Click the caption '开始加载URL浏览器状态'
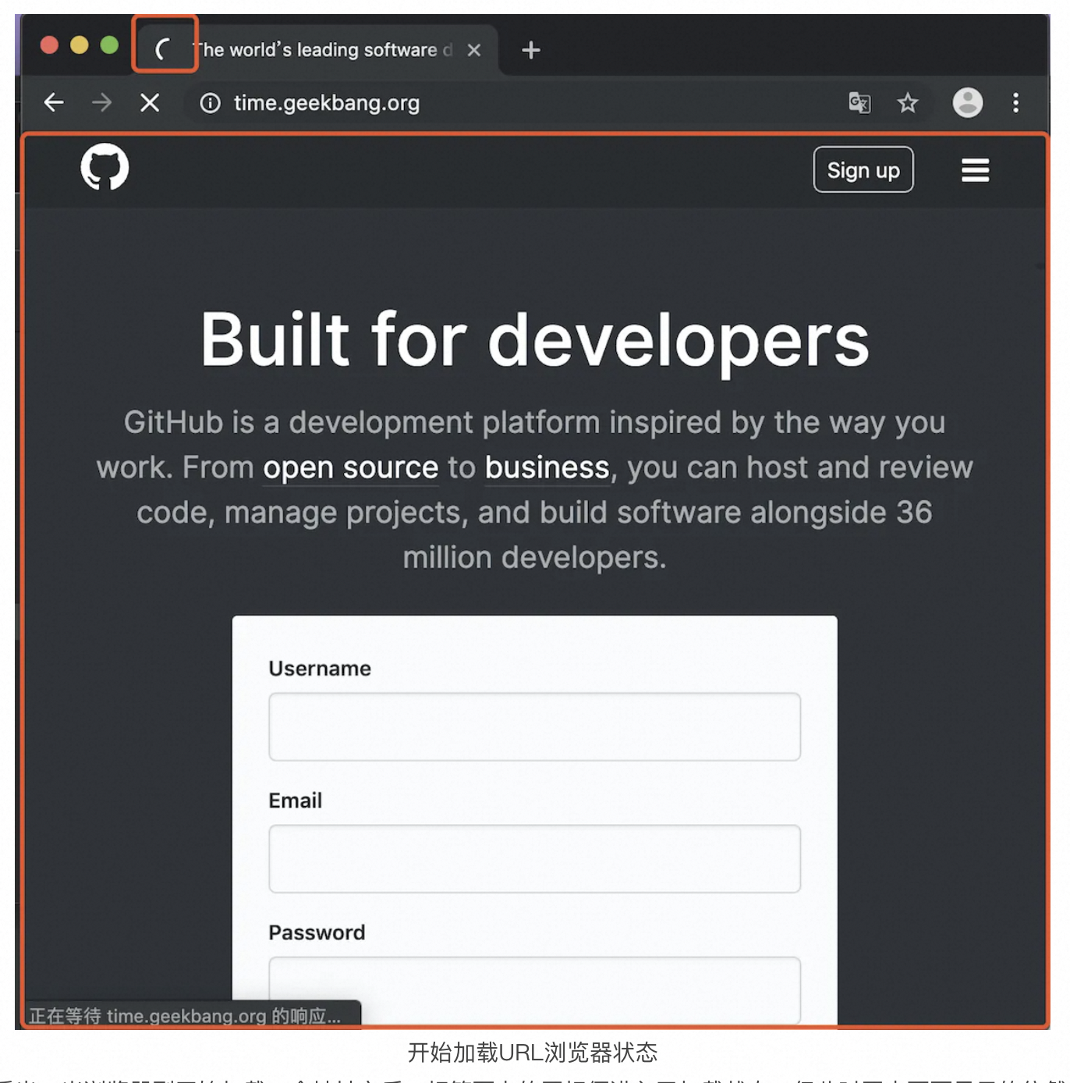Screen dimensions: 1070x1083 [533, 1053]
